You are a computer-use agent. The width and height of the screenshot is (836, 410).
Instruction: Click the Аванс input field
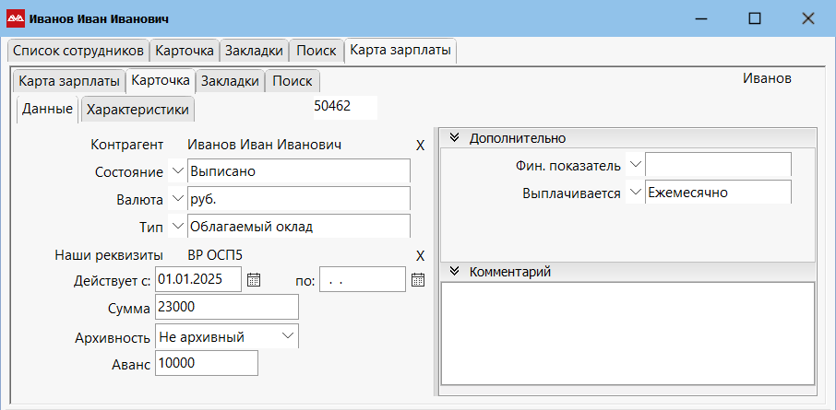(207, 364)
